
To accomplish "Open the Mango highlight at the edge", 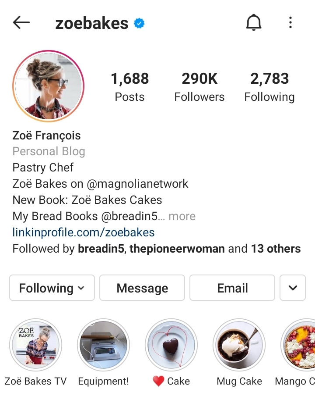I will coord(298,345).
